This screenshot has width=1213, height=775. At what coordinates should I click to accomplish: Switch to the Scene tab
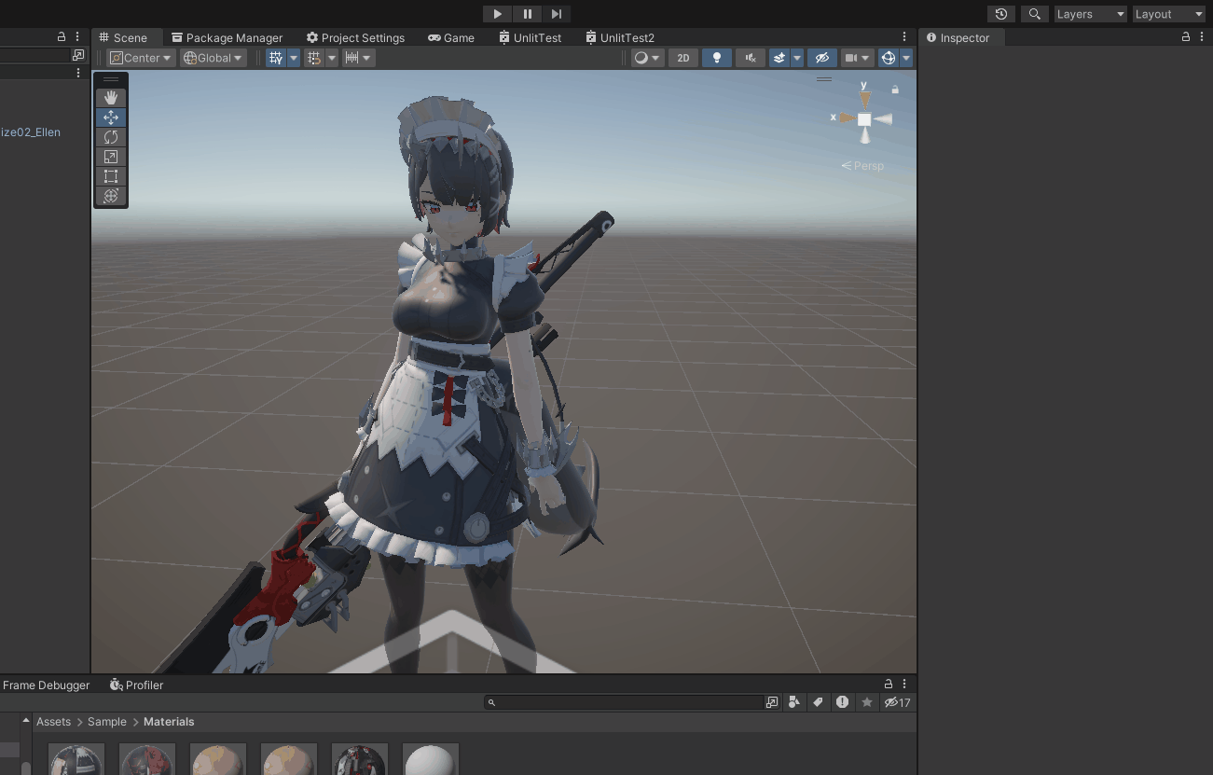point(123,37)
